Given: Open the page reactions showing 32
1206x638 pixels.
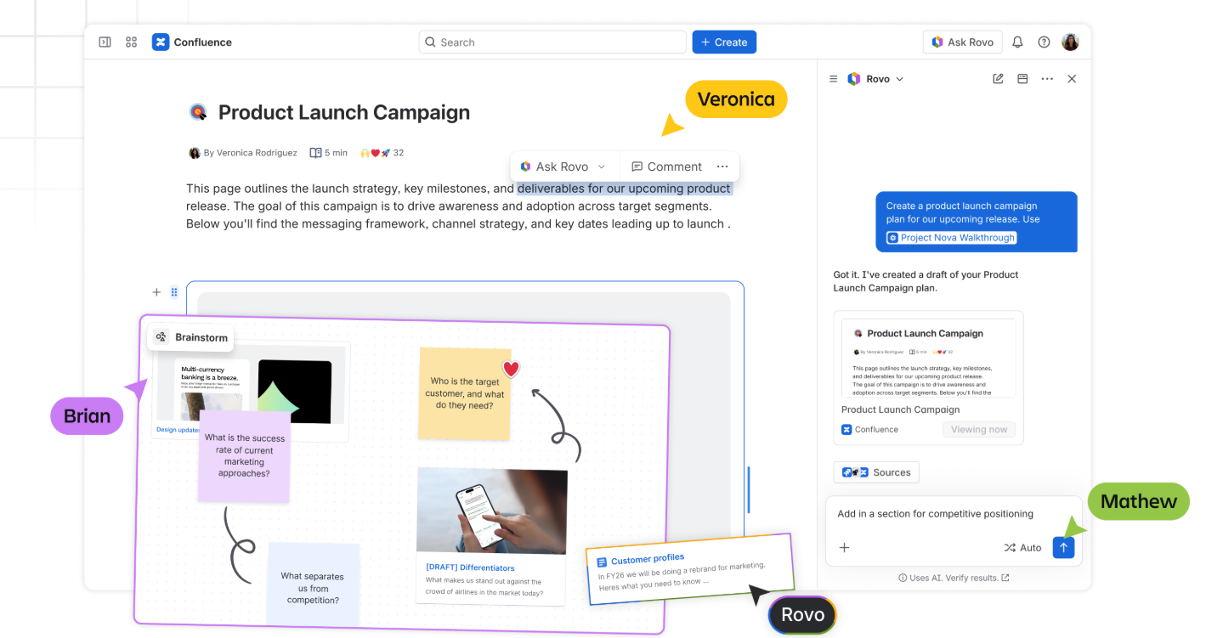Looking at the screenshot, I should click(x=382, y=153).
